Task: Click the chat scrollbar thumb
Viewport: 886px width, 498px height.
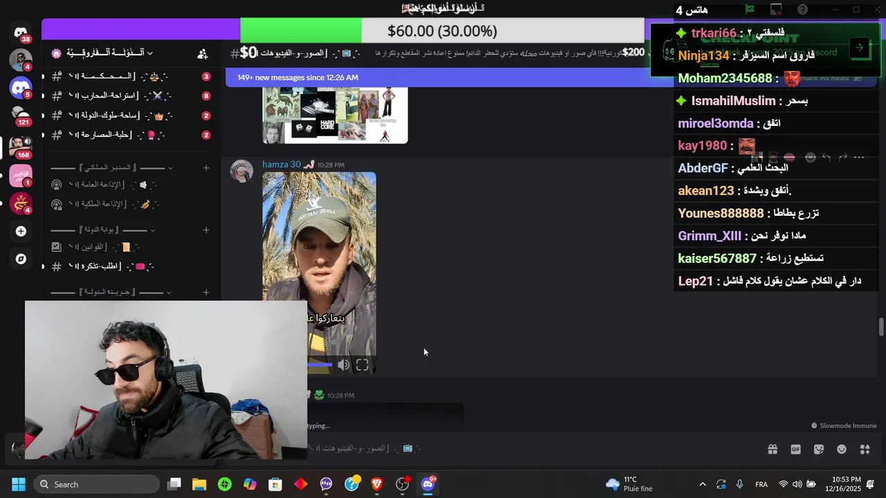Action: (881, 327)
